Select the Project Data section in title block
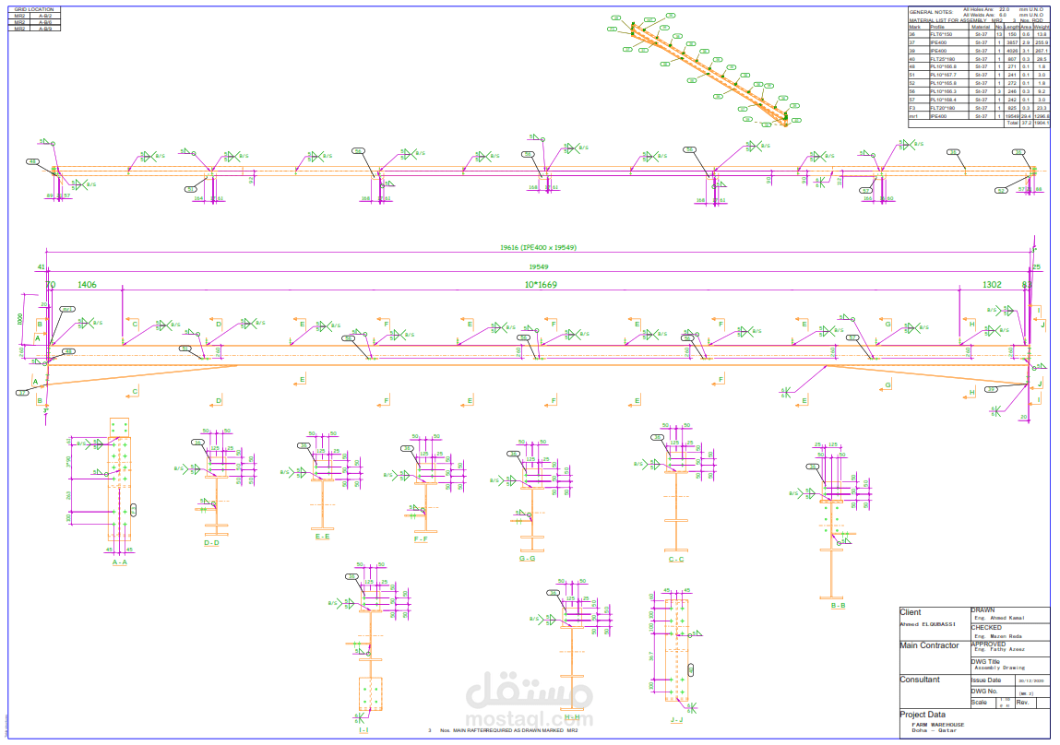Image resolution: width=1060 pixels, height=745 pixels. [x=923, y=715]
